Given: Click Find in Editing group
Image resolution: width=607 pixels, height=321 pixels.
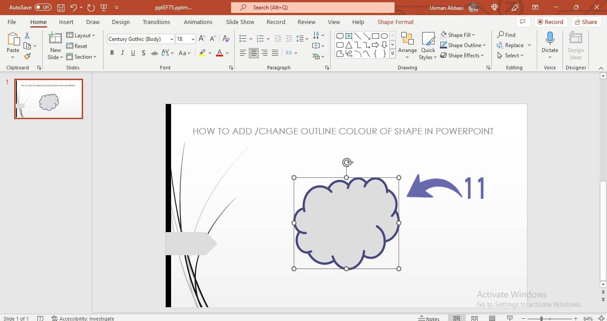Looking at the screenshot, I should pyautogui.click(x=507, y=35).
